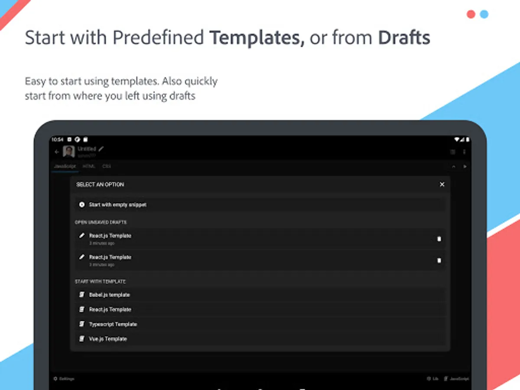
Task: Run the snippet with play button
Action: click(x=465, y=166)
